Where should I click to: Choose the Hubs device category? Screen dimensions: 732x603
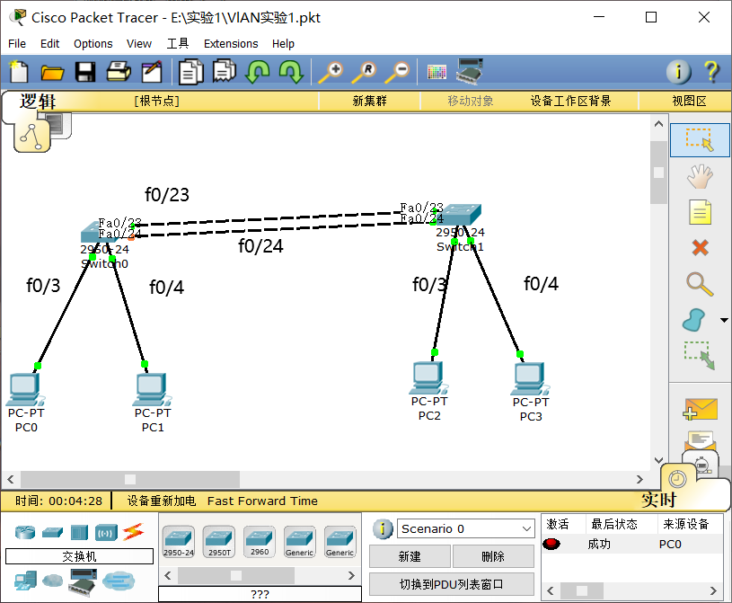[x=79, y=532]
